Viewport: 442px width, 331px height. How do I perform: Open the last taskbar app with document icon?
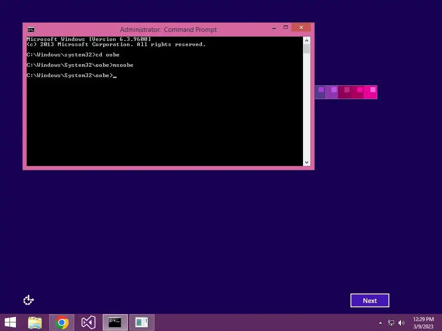click(142, 322)
